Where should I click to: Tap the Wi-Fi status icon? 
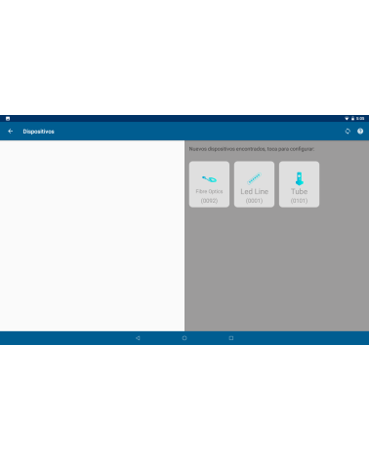(x=347, y=119)
